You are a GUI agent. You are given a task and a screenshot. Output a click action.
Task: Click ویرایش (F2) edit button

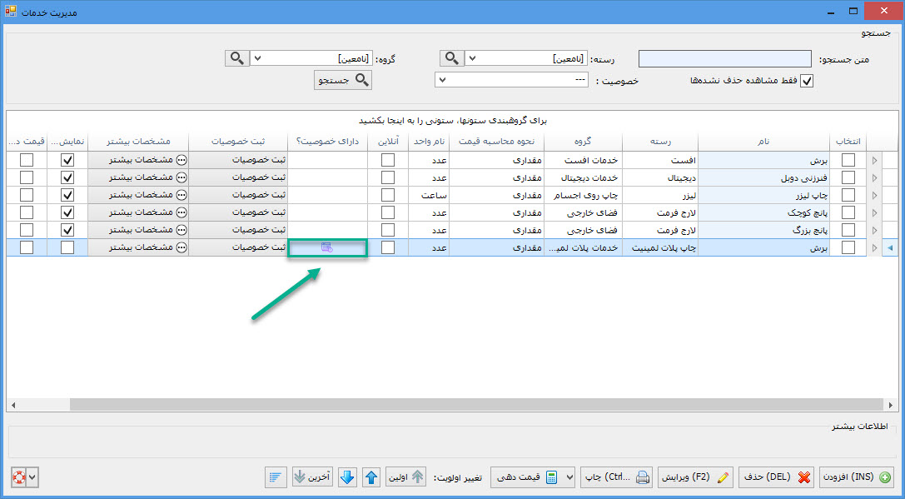pyautogui.click(x=695, y=477)
